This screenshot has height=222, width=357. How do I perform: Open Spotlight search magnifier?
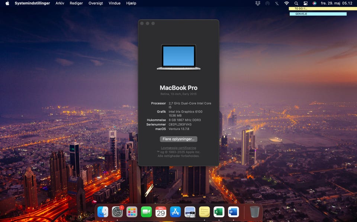pyautogui.click(x=296, y=3)
